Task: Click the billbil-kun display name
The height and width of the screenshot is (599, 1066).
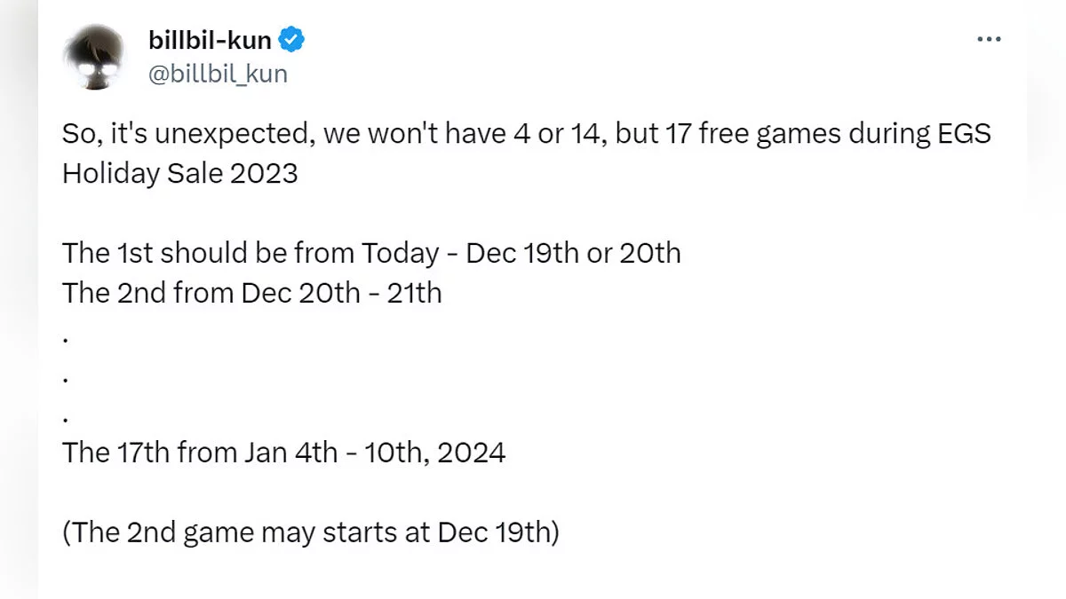Action: coord(211,40)
